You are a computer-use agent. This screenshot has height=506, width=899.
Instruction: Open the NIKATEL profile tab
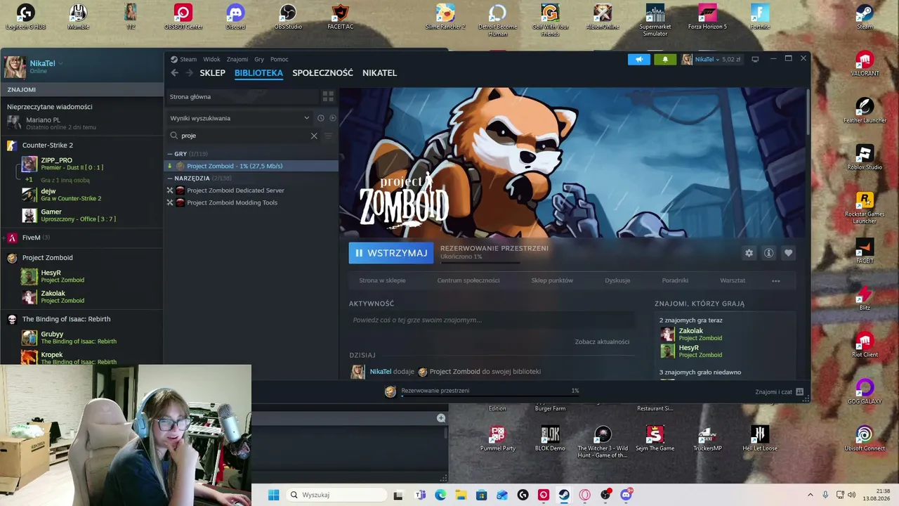(x=379, y=73)
